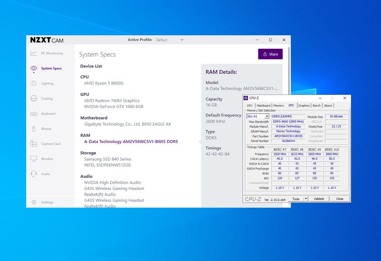Click the purple Share button
The width and height of the screenshot is (381, 261).
coord(270,54)
